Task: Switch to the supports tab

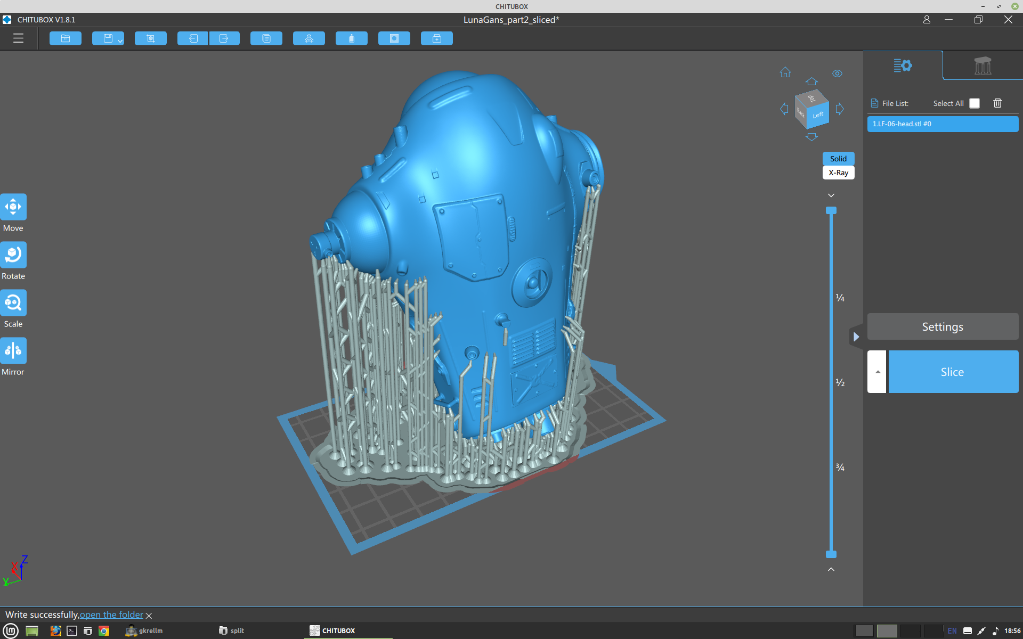Action: point(982,66)
